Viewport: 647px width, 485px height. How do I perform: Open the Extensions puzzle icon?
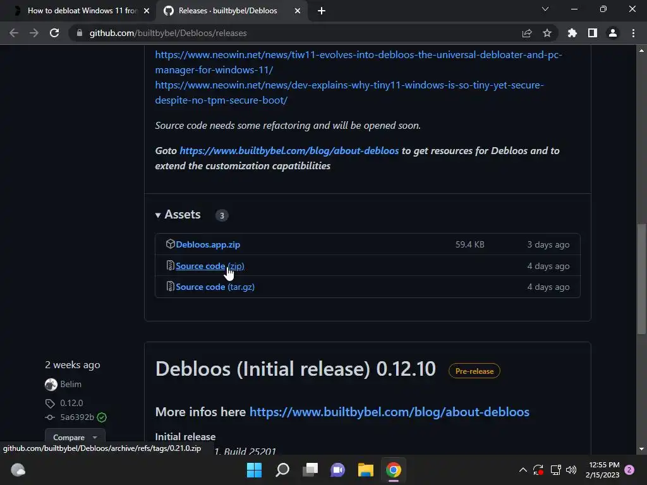(572, 33)
